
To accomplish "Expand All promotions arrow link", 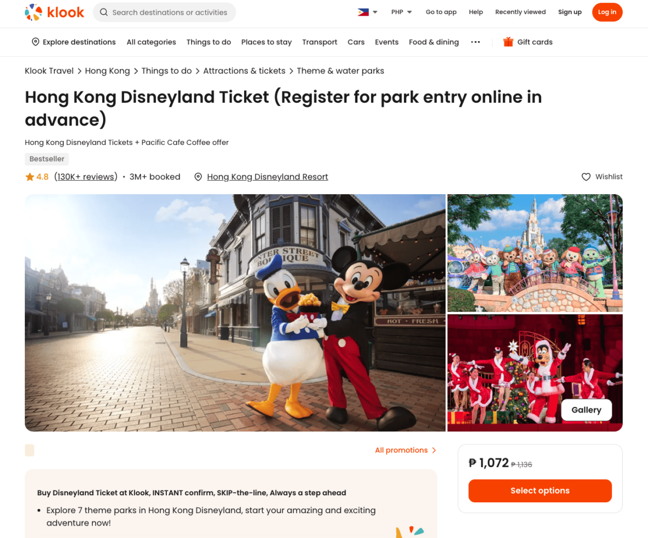I will [x=406, y=450].
